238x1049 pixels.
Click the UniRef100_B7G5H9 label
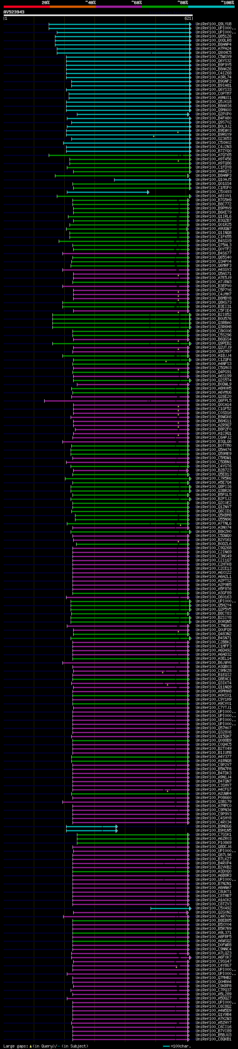[x=213, y=200]
